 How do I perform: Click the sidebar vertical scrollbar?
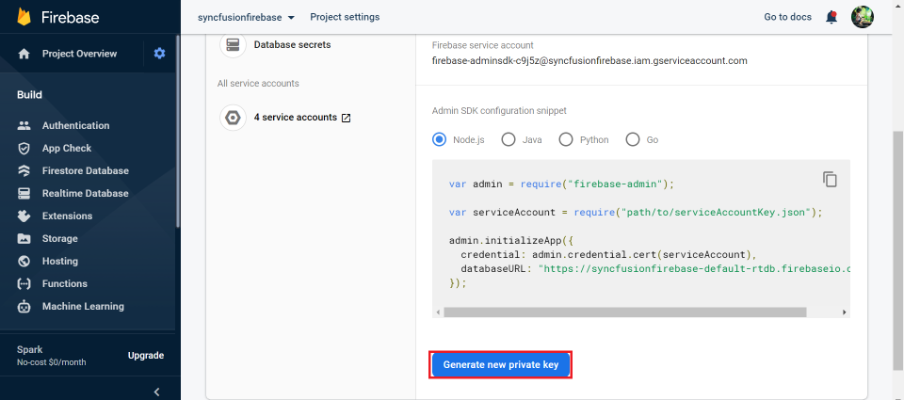click(178, 130)
